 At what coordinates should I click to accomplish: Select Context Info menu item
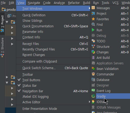click(53, 37)
